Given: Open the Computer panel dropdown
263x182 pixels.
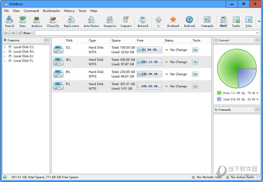Looking at the screenshot, I should click(46, 40).
